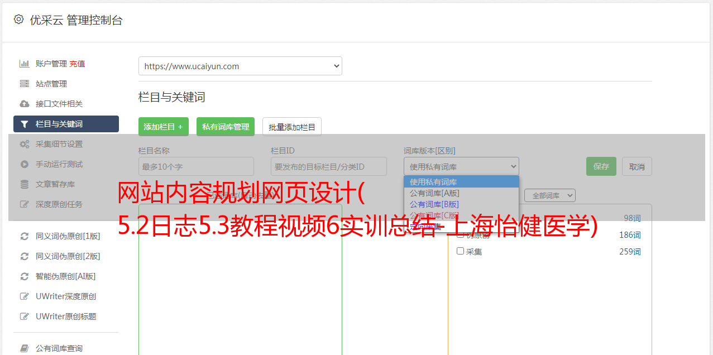
Task: Open 智能伪原创[AI版] sidebar item
Action: coord(66,276)
